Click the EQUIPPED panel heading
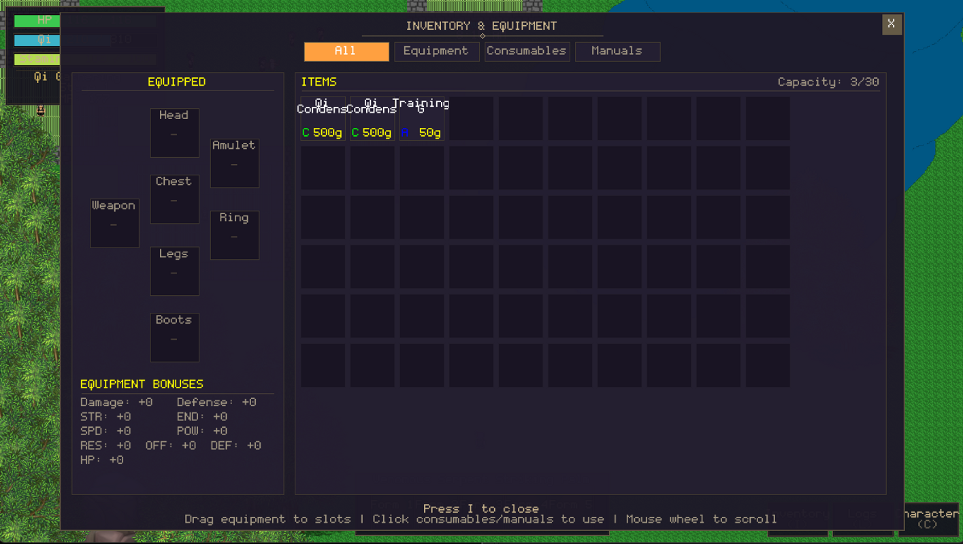The height and width of the screenshot is (544, 963). (177, 82)
